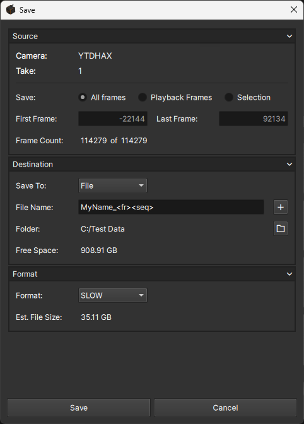Screen dimensions: 304x424
Task: Click the frame count 114279 of 114279
Action: [114, 141]
